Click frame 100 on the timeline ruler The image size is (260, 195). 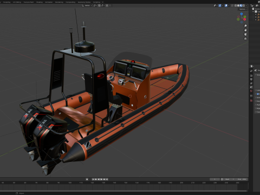(x=70, y=183)
